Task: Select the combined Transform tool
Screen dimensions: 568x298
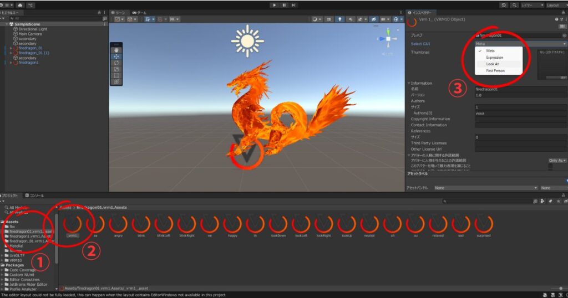Action: 116,82
